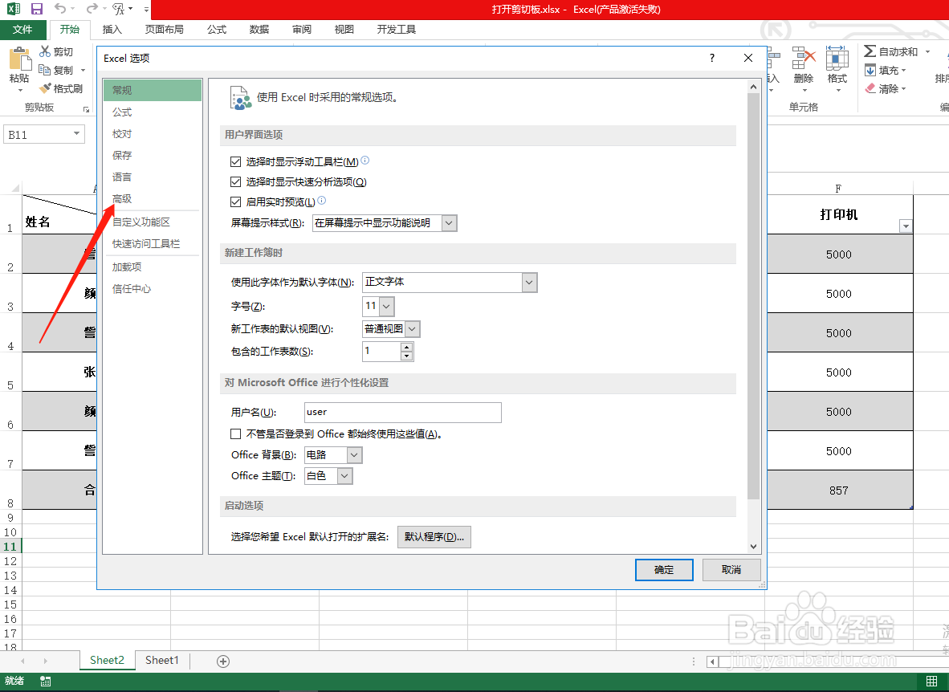Click the sheet horizontal scrollbar left arrow
The image size is (949, 692).
point(713,661)
